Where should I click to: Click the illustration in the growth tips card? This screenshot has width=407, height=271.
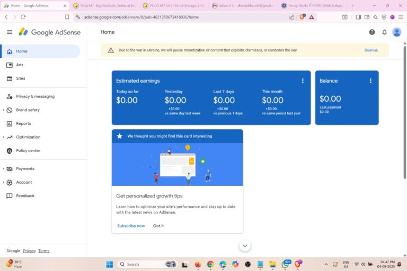coord(178,165)
